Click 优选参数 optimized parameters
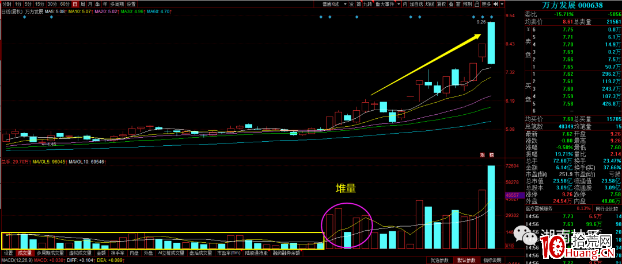This screenshot has height=264, width=622. pos(439,260)
